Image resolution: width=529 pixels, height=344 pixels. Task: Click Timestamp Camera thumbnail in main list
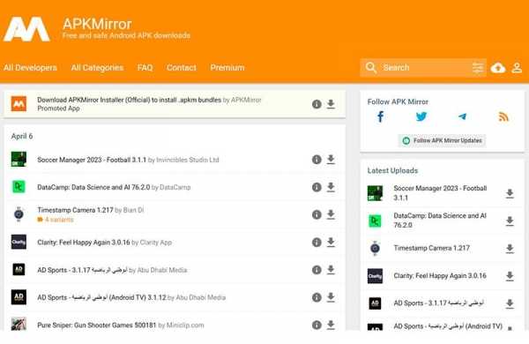pos(19,214)
